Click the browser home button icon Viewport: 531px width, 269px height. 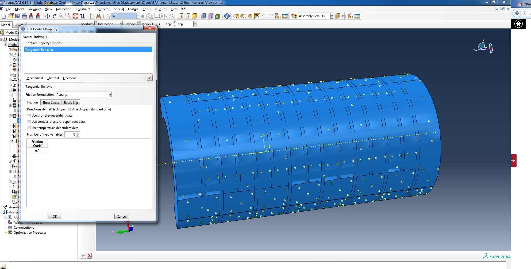pyautogui.click(x=518, y=24)
